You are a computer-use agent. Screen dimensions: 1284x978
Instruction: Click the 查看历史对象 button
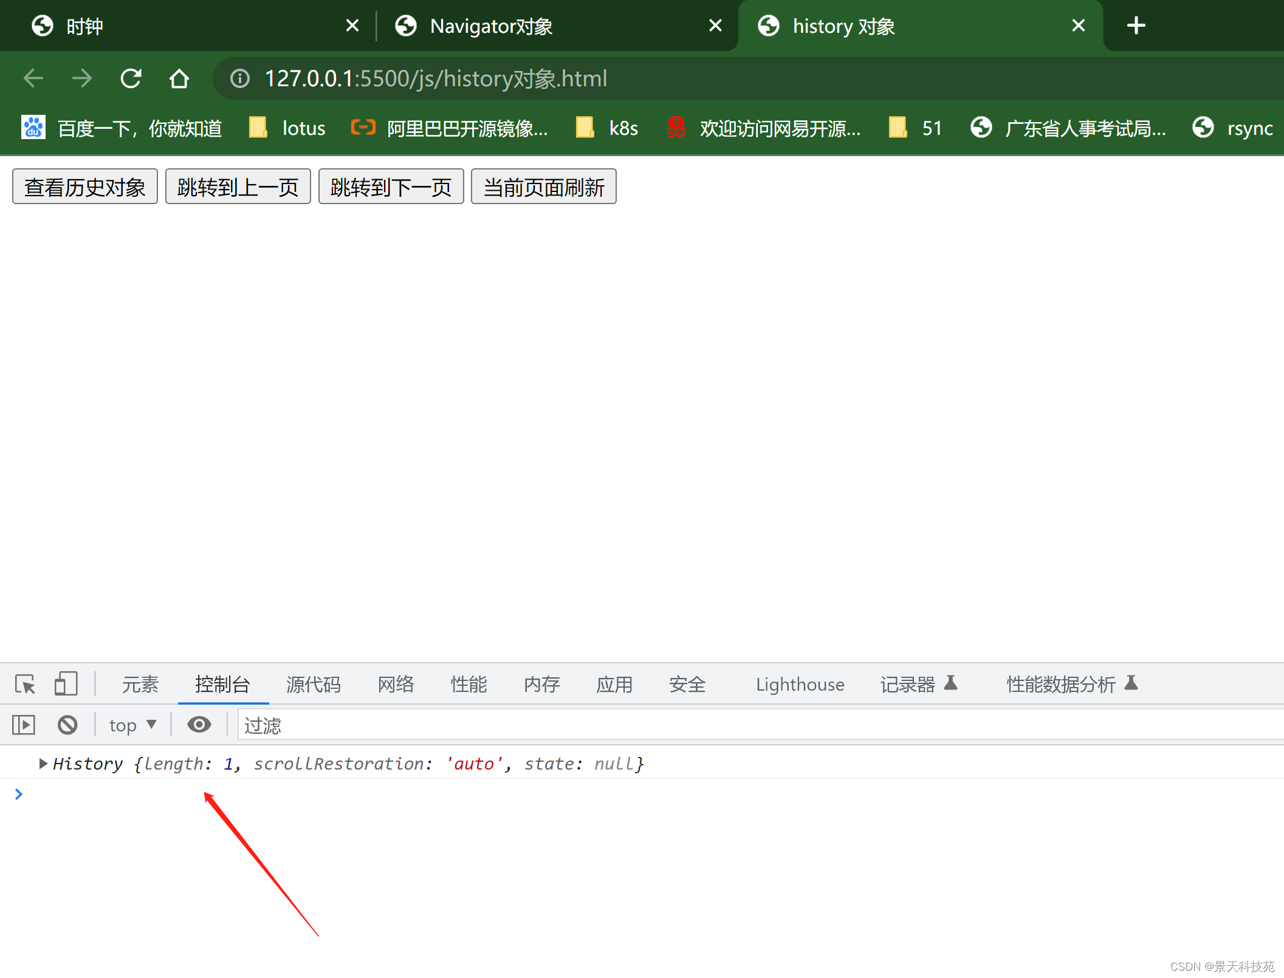(x=85, y=186)
